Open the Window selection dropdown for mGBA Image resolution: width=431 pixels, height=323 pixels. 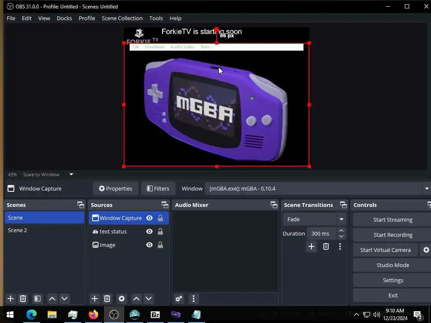pos(427,188)
